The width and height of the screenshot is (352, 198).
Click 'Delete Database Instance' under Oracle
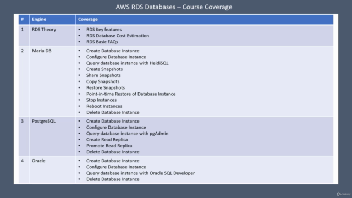pos(113,179)
